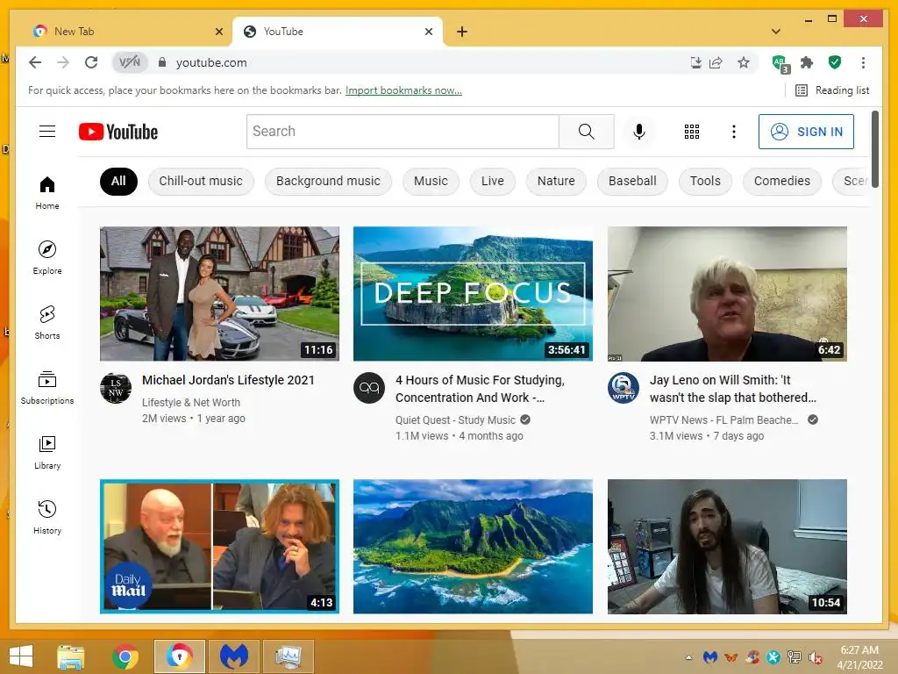Screen dimensions: 898x674
Task: Click the YouTube logo
Action: (118, 132)
